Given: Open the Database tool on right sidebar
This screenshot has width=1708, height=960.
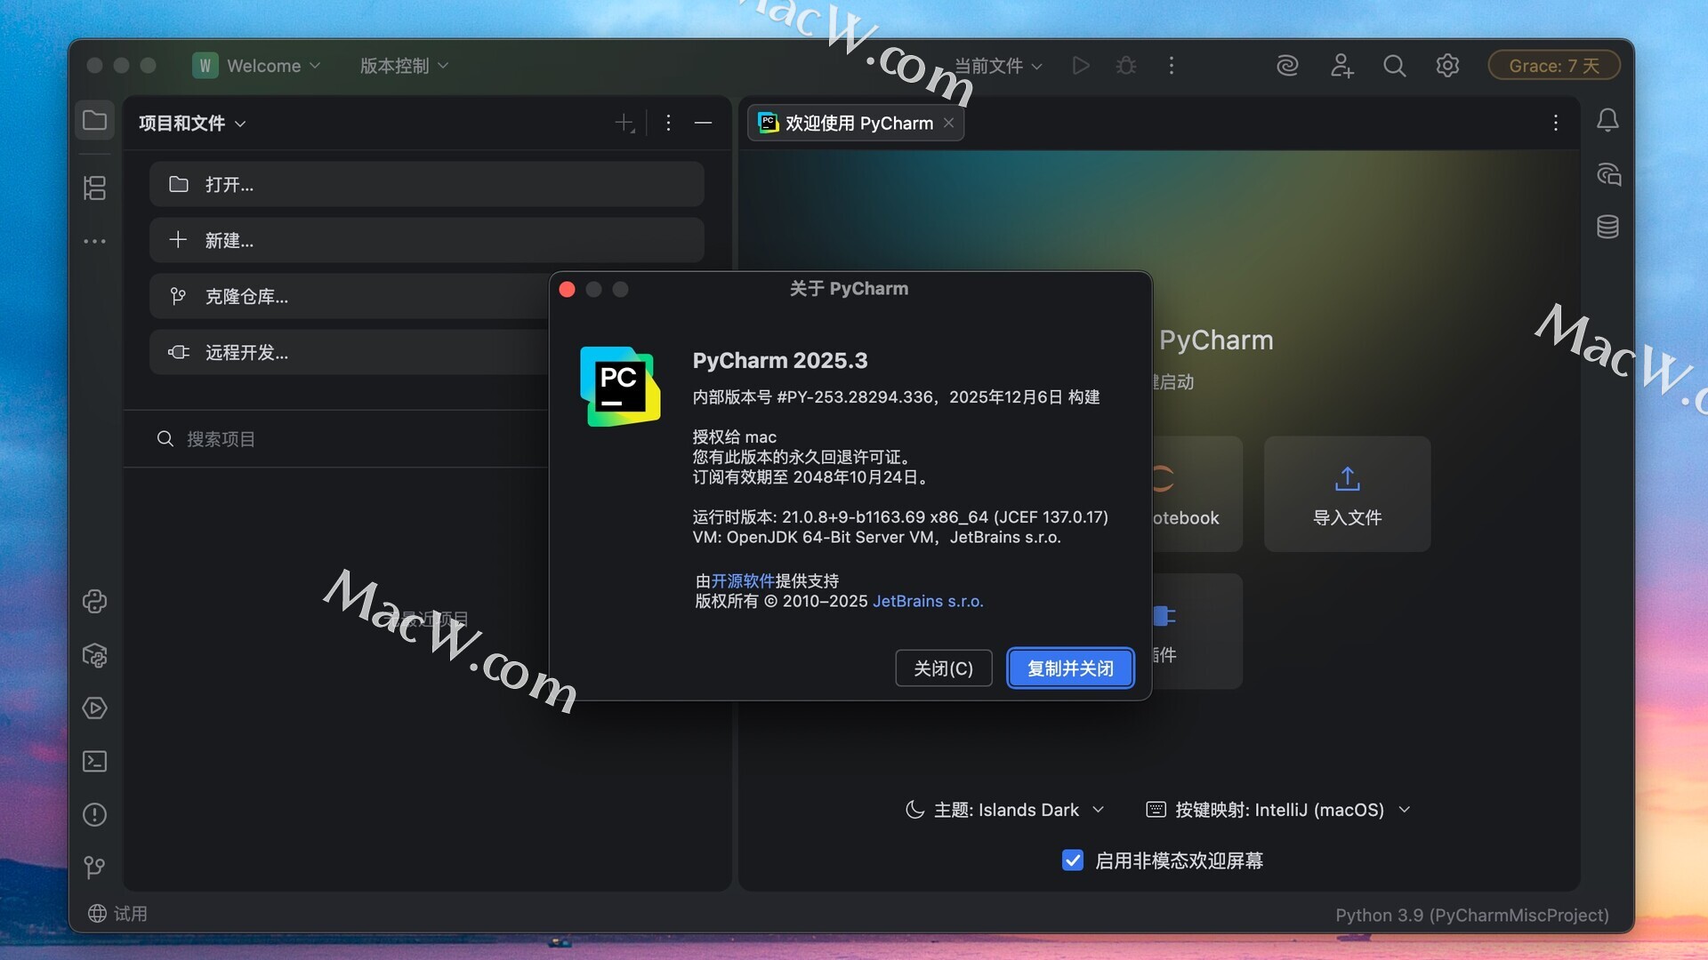Looking at the screenshot, I should coord(1607,227).
